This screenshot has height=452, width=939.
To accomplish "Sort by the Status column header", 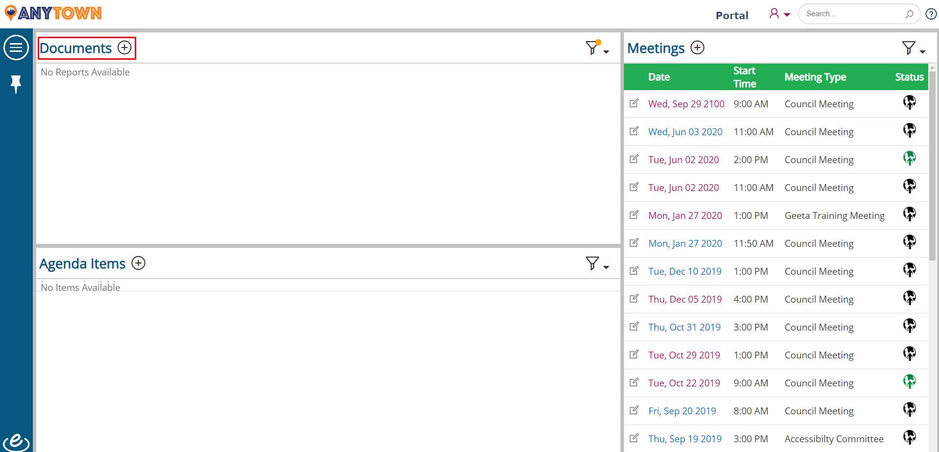I will pos(909,77).
